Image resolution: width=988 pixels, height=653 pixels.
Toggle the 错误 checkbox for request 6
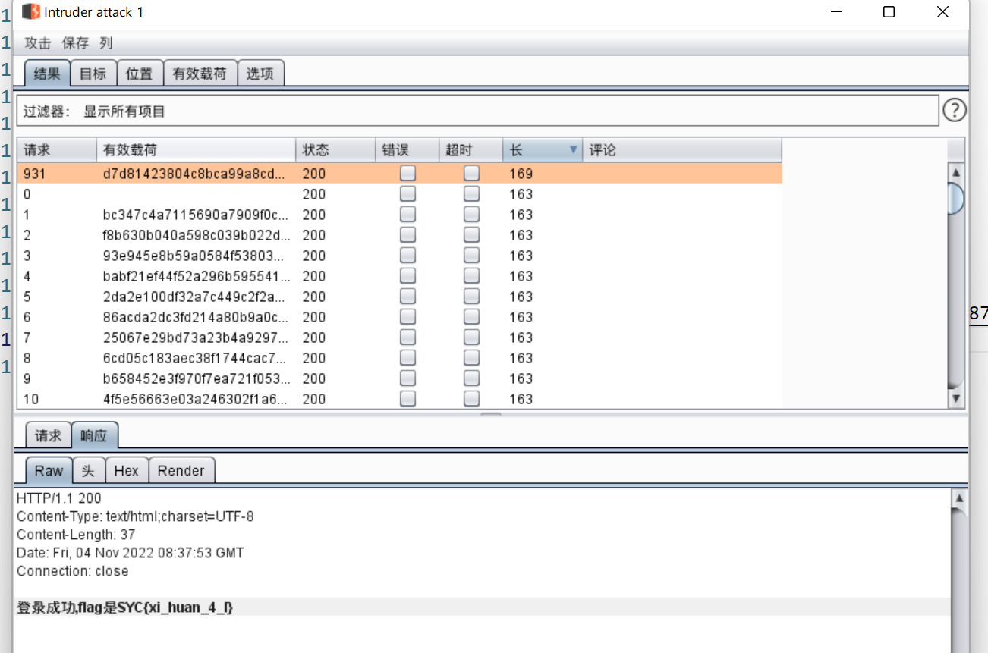pos(408,316)
